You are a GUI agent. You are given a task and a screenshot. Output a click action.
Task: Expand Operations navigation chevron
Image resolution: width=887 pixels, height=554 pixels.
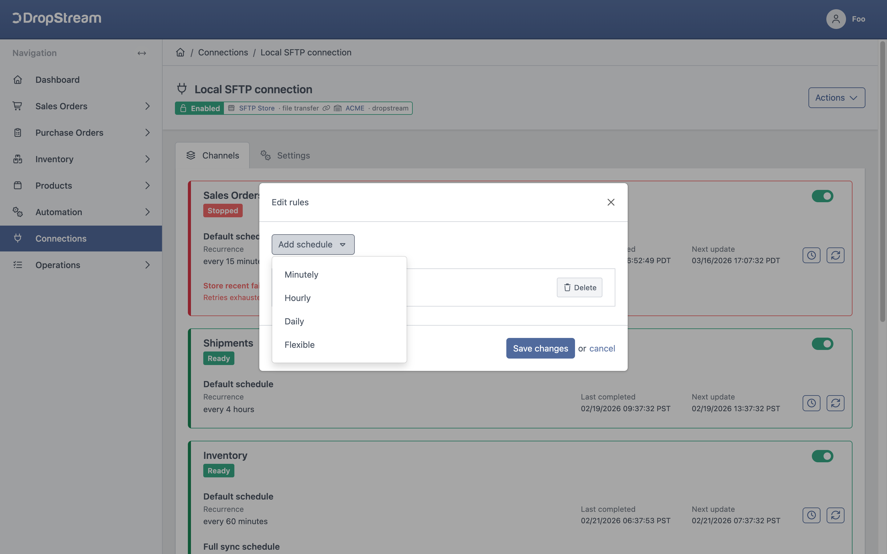pyautogui.click(x=147, y=265)
